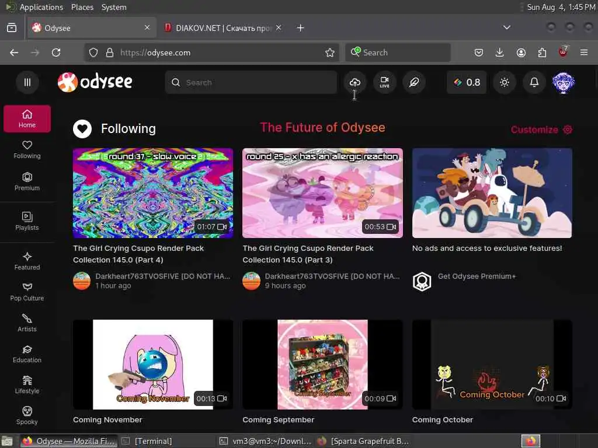The width and height of the screenshot is (598, 448).
Task: Open Lifestyle category in sidebar
Action: point(27,385)
